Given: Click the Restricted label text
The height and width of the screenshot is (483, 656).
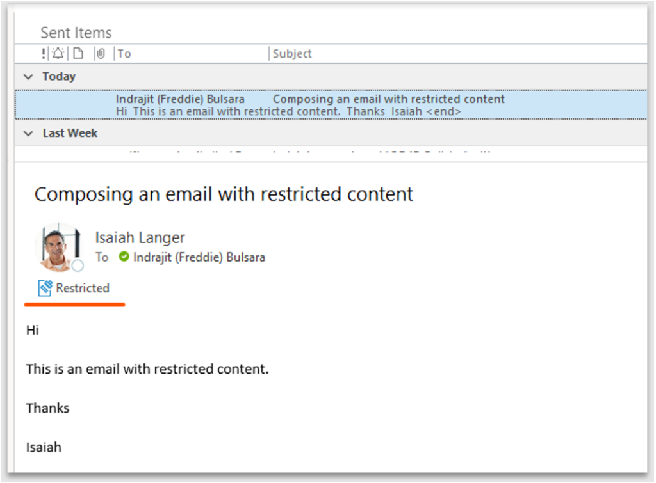Looking at the screenshot, I should (x=83, y=289).
